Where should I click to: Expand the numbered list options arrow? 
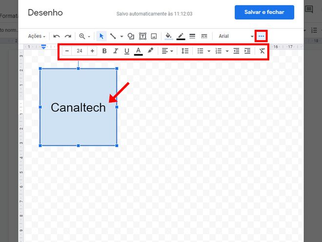point(227,51)
